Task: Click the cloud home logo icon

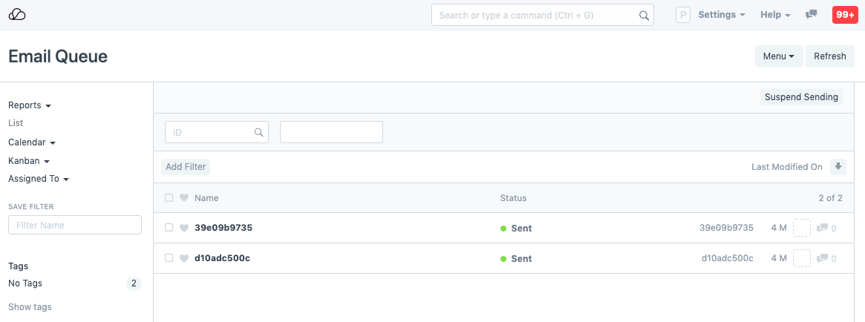Action: [x=17, y=15]
